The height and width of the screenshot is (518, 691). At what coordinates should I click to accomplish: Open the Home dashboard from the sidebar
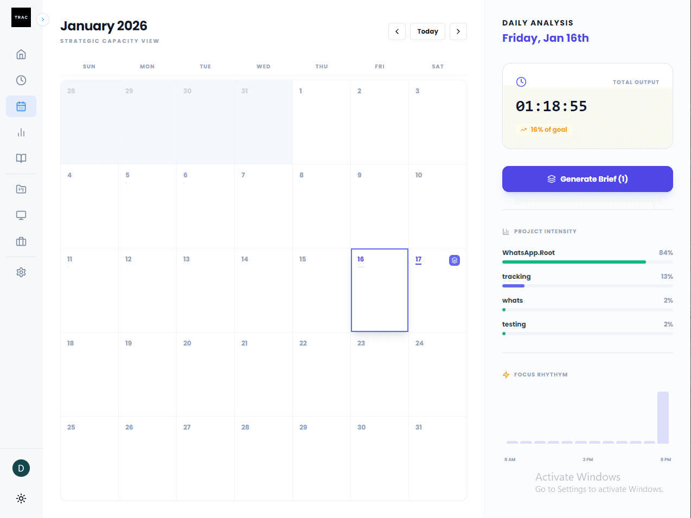[x=21, y=54]
